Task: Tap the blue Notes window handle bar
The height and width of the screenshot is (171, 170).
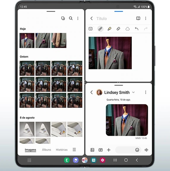Action: tap(119, 11)
